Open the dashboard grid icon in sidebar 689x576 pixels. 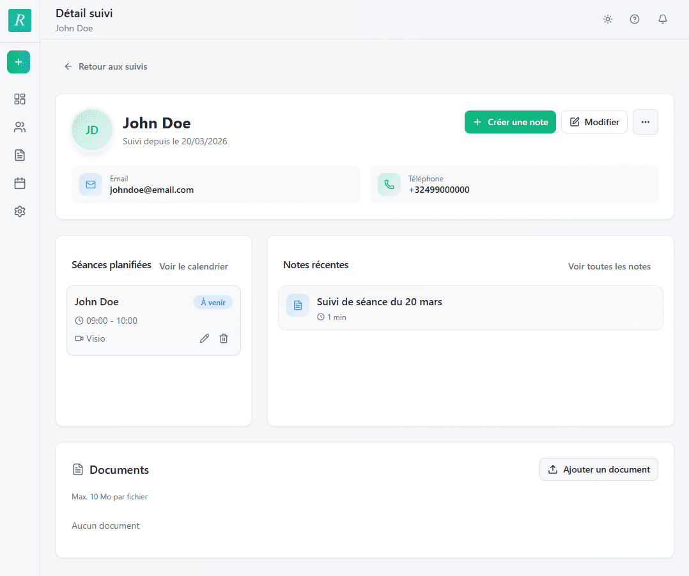[x=20, y=99]
